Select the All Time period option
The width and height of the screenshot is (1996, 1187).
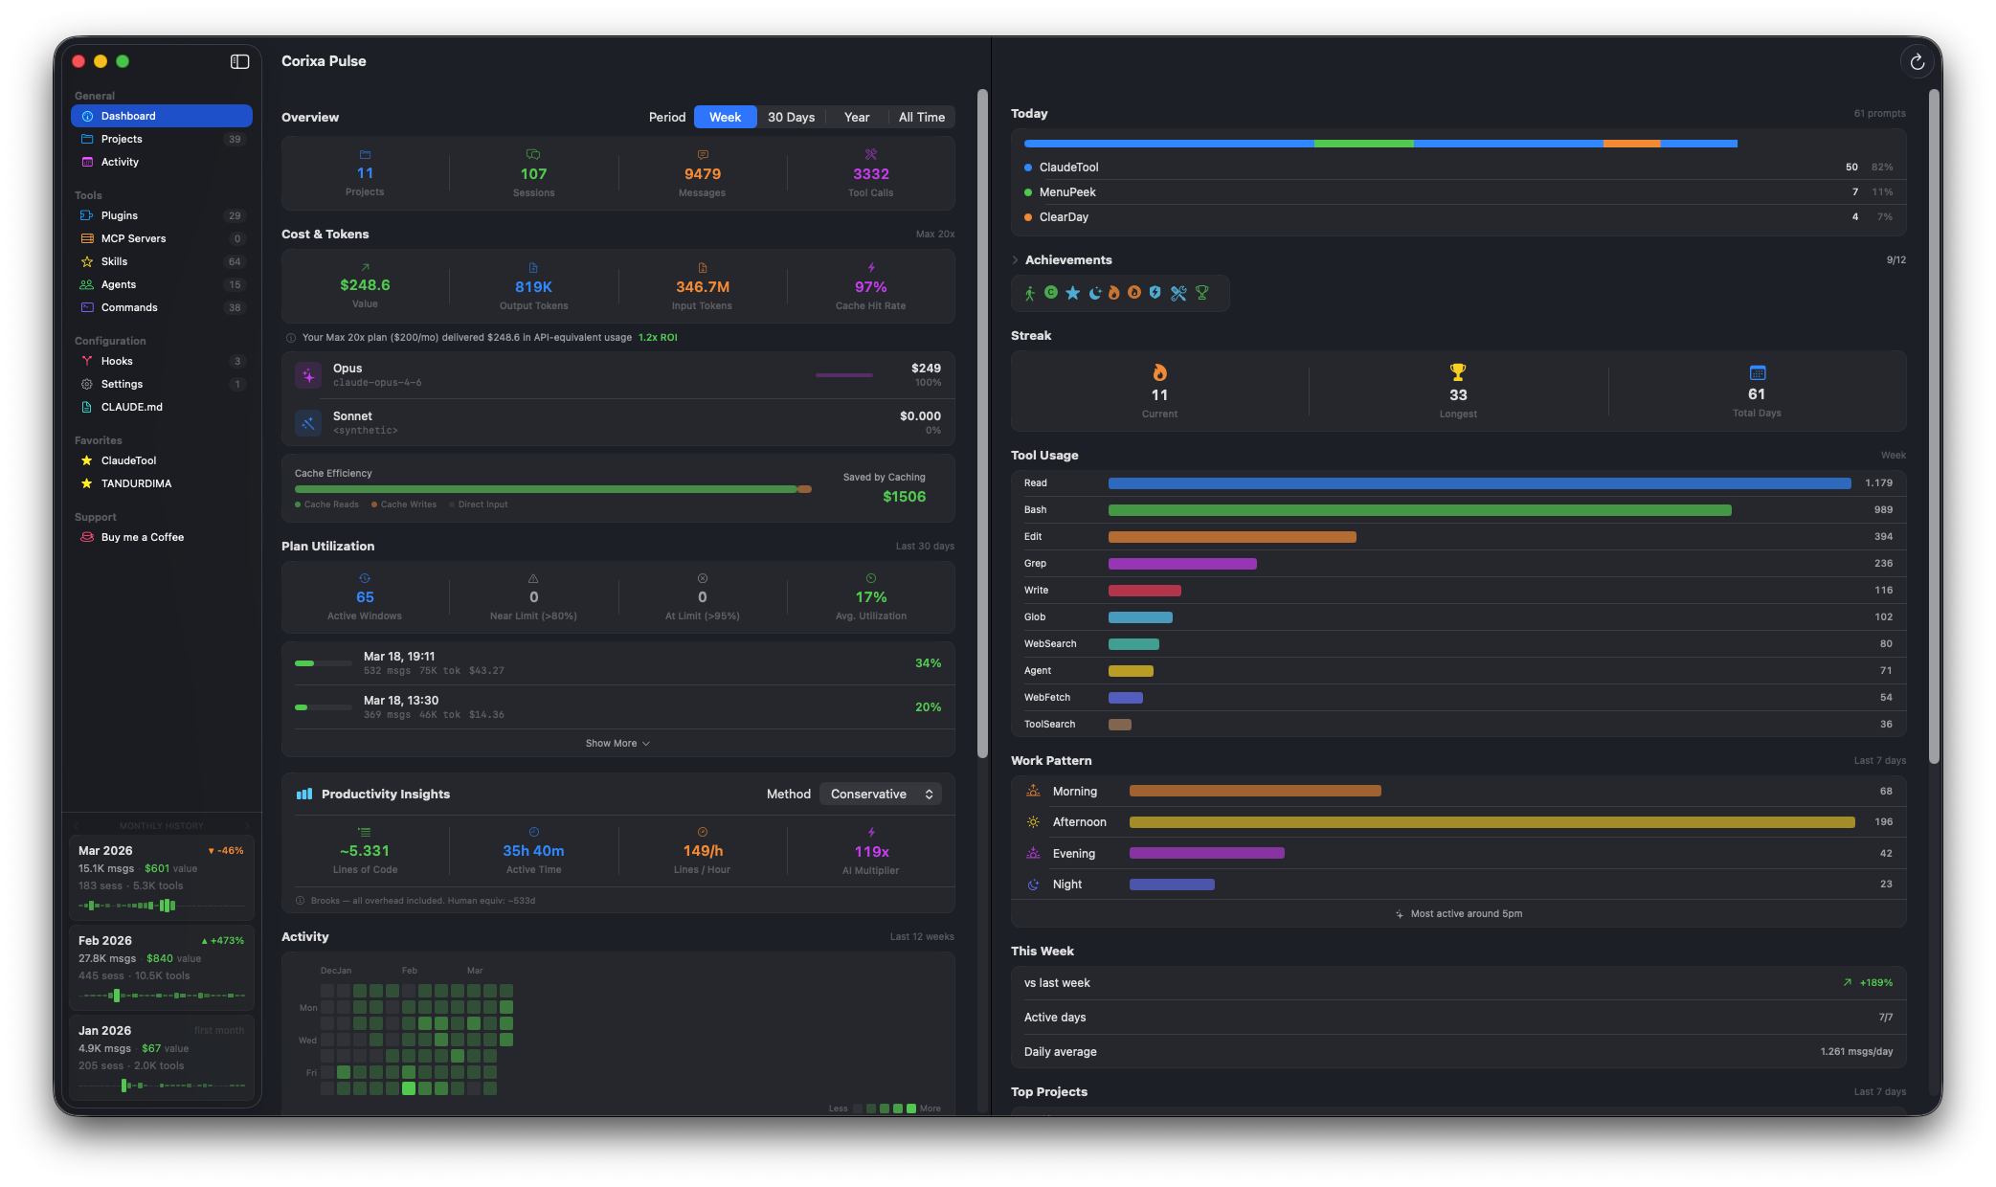pos(921,117)
